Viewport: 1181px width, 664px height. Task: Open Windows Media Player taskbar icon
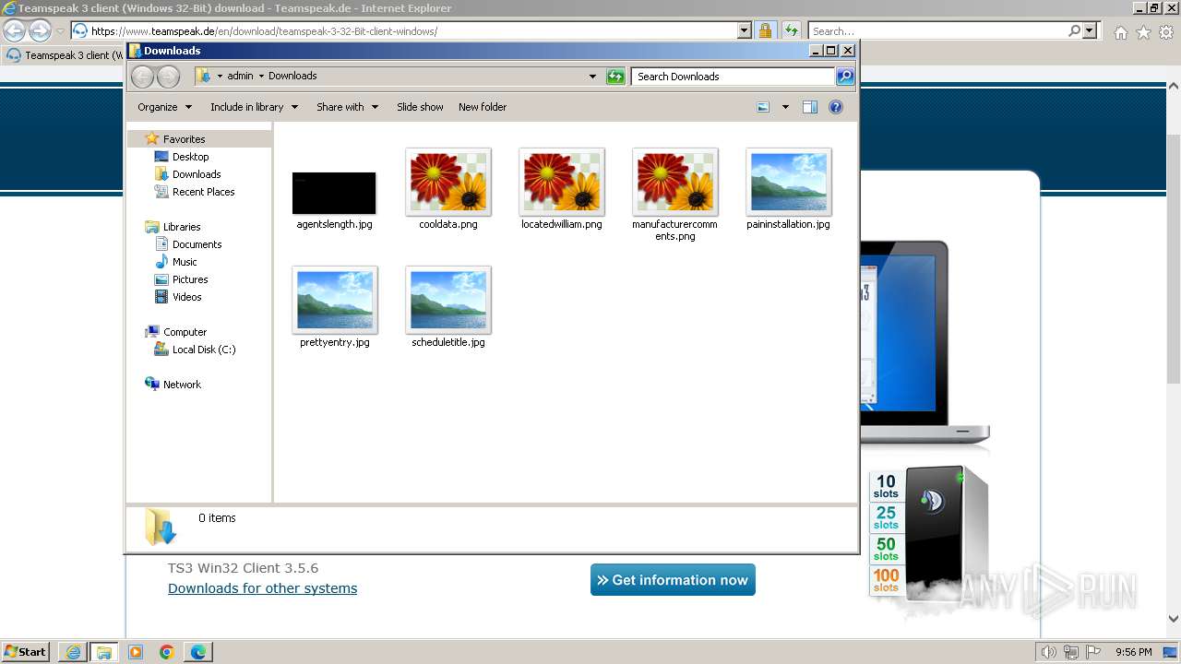point(136,652)
